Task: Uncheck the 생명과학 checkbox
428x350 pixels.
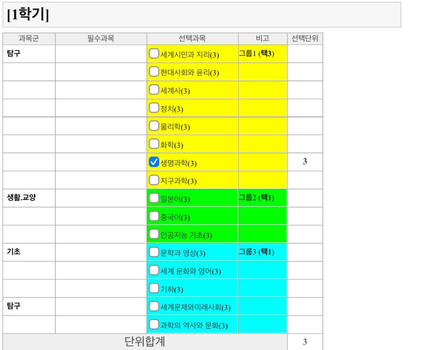Action: tap(154, 162)
